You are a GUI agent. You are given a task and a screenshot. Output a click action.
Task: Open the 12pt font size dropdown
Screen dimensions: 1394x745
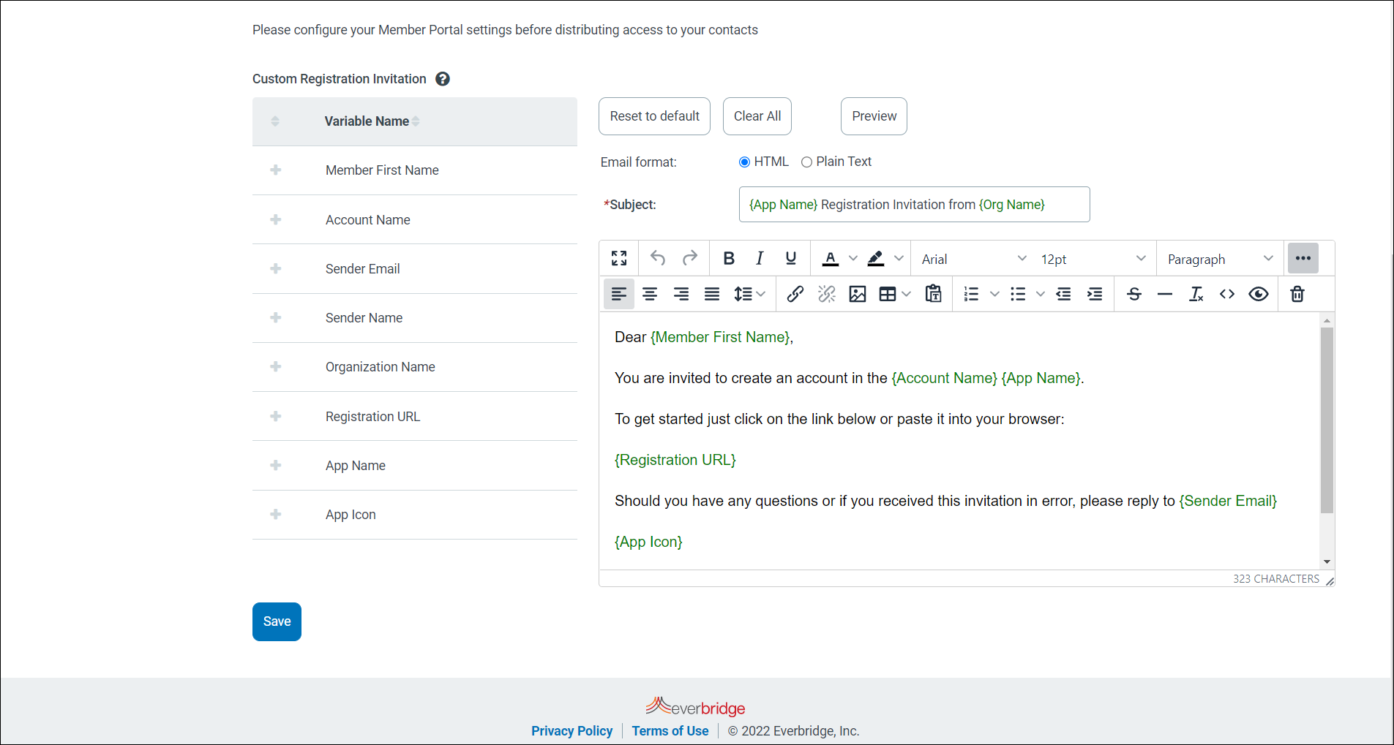click(x=1093, y=259)
